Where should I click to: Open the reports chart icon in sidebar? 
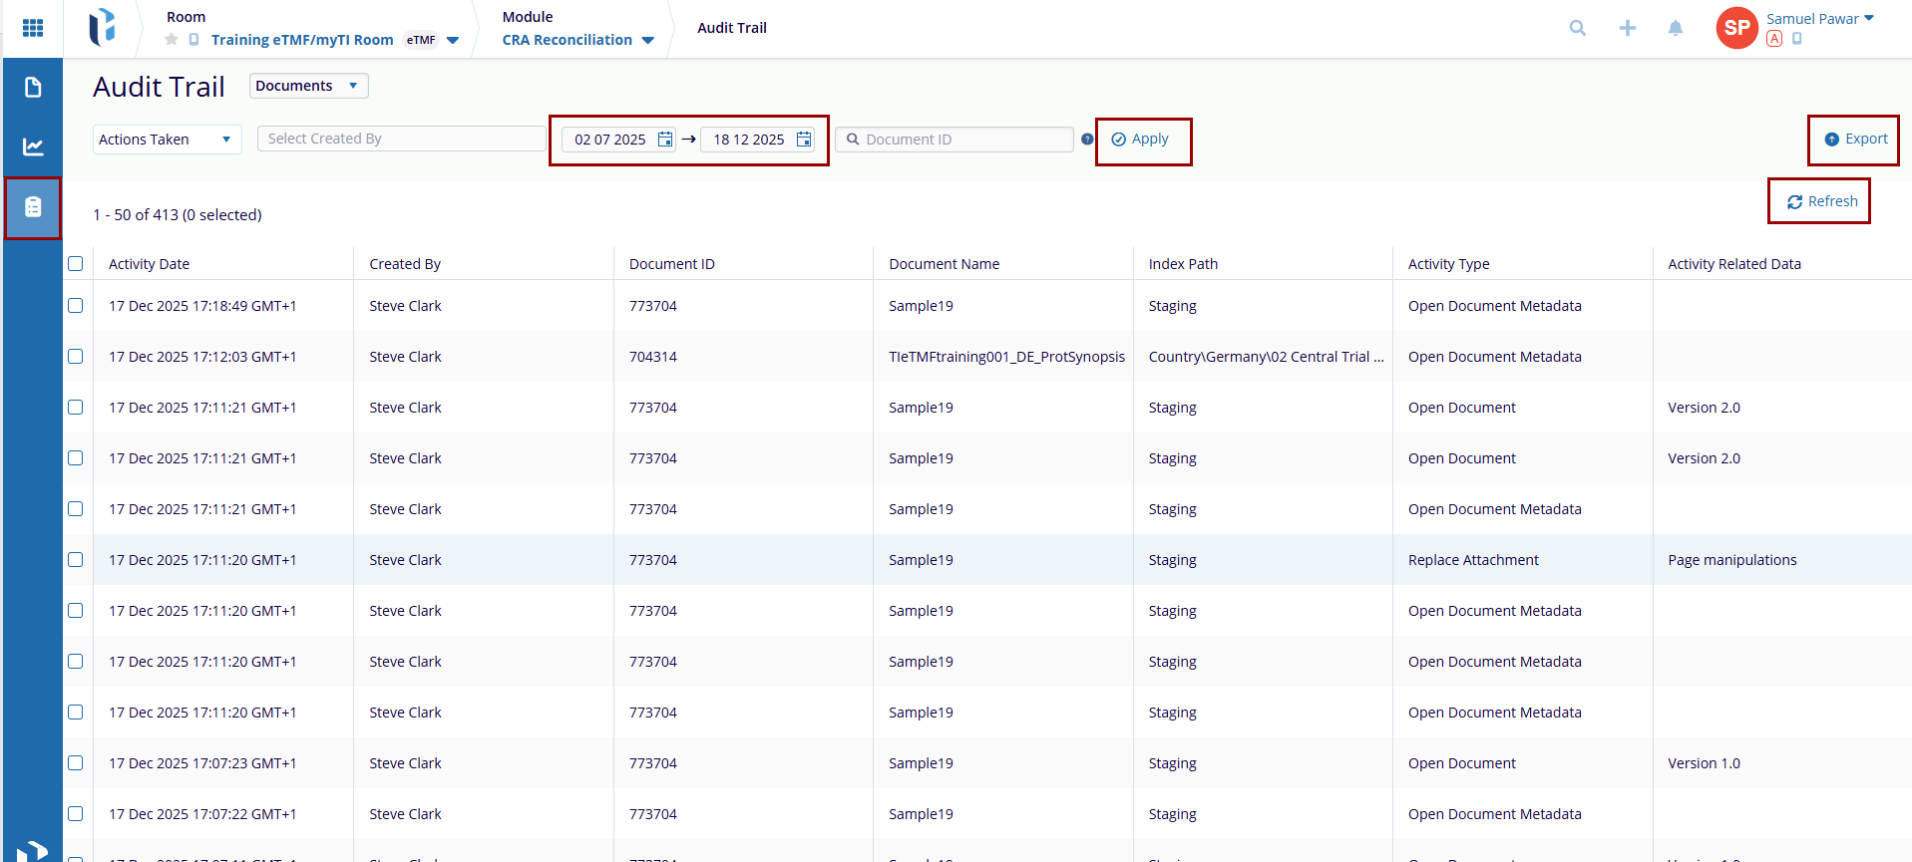tap(33, 147)
